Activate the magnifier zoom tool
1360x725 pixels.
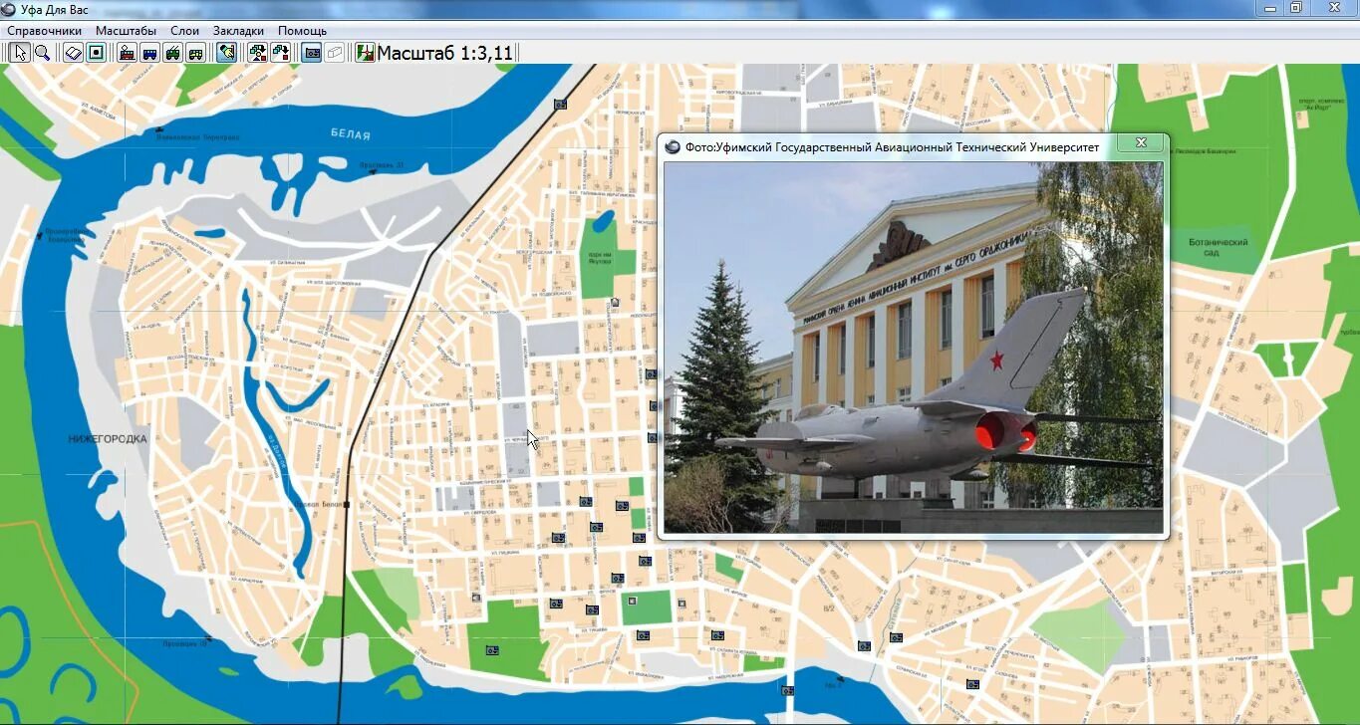(x=42, y=53)
